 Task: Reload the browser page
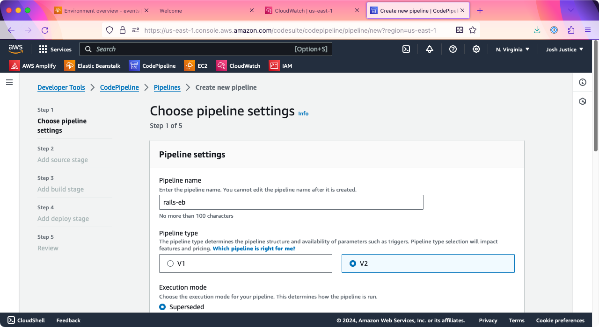45,30
